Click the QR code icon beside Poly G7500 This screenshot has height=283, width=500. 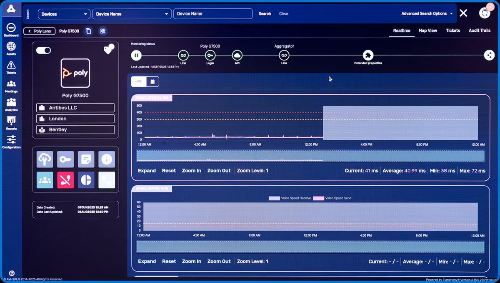(102, 31)
